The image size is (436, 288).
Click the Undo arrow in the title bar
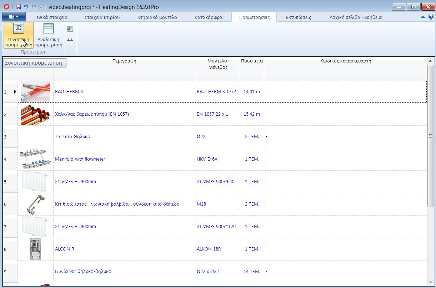26,7
